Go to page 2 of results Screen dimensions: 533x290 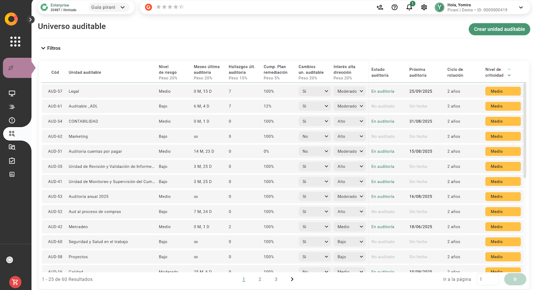click(x=260, y=279)
